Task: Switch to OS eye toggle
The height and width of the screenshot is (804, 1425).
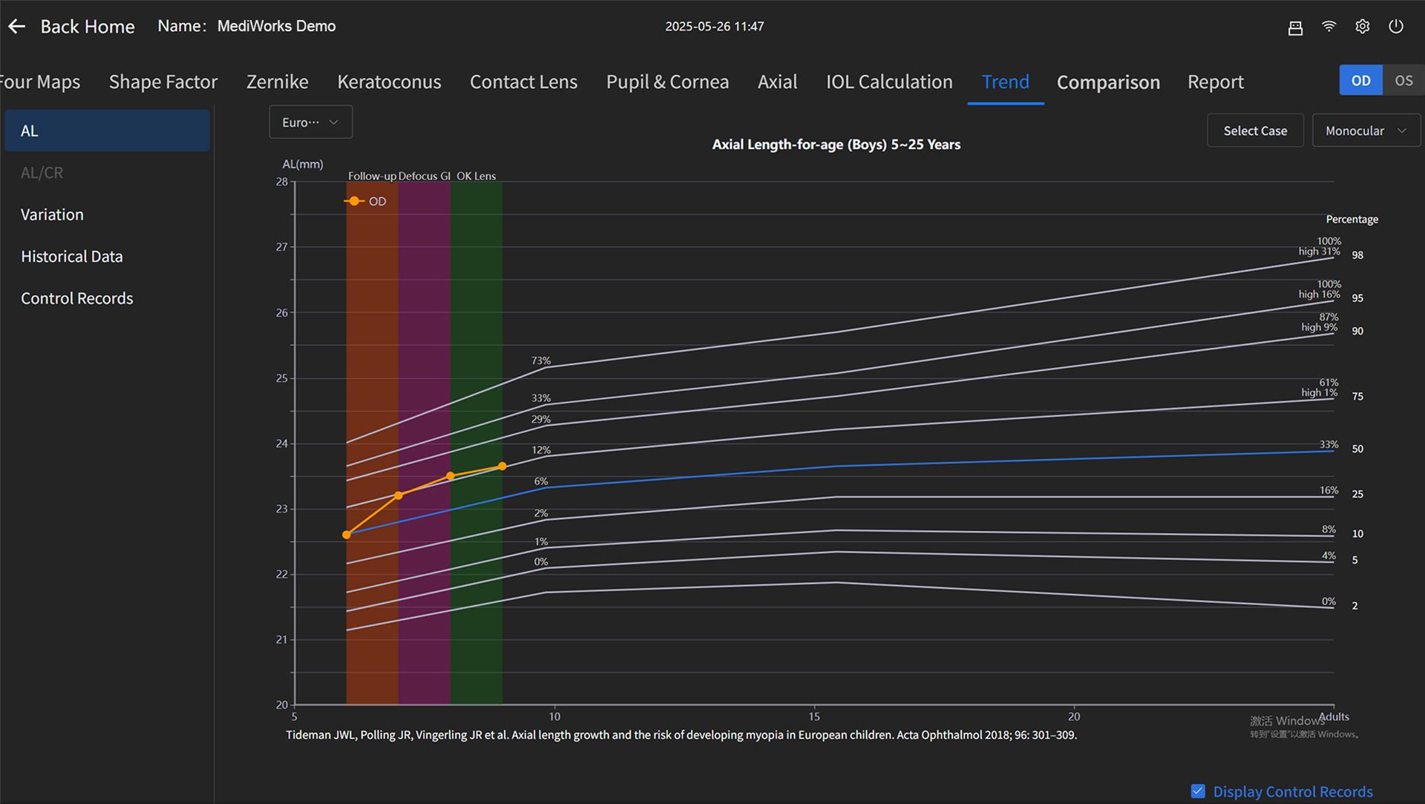Action: 1403,81
